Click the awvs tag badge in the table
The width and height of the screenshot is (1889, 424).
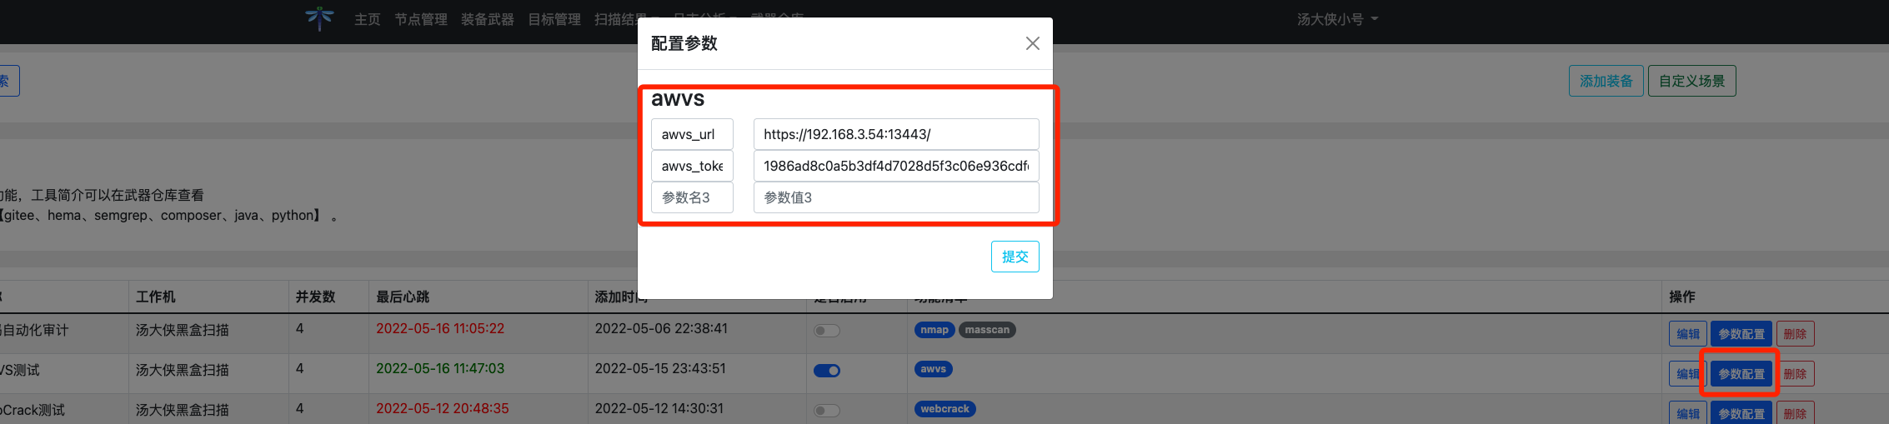(x=933, y=369)
